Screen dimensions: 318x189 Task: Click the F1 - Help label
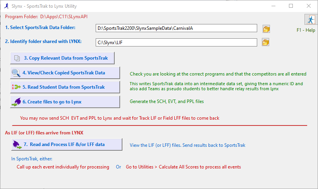pos(306,30)
